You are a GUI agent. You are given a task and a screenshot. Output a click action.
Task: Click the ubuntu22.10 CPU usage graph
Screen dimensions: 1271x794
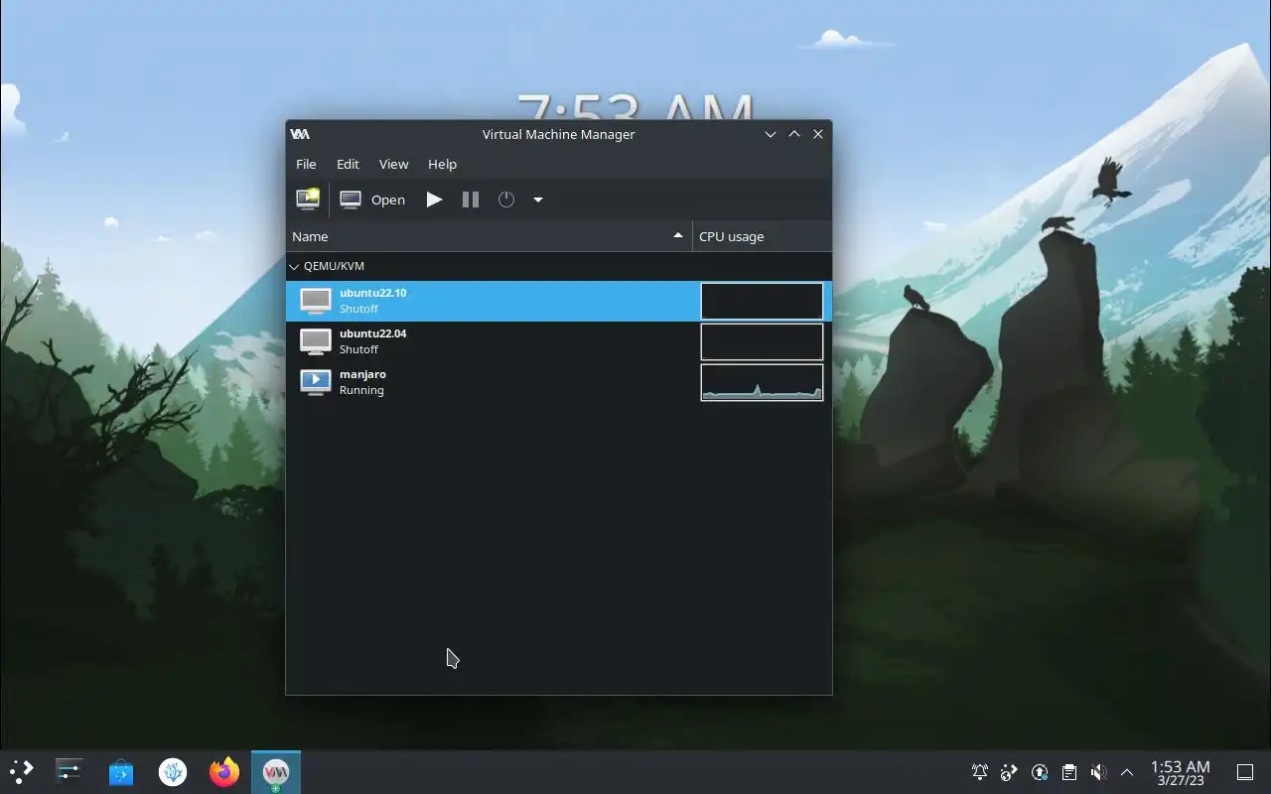coord(762,301)
